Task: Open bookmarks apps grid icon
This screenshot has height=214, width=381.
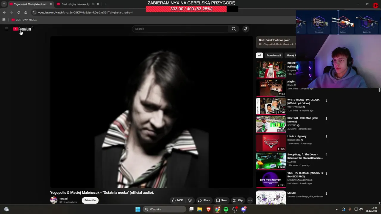Action: point(4,20)
